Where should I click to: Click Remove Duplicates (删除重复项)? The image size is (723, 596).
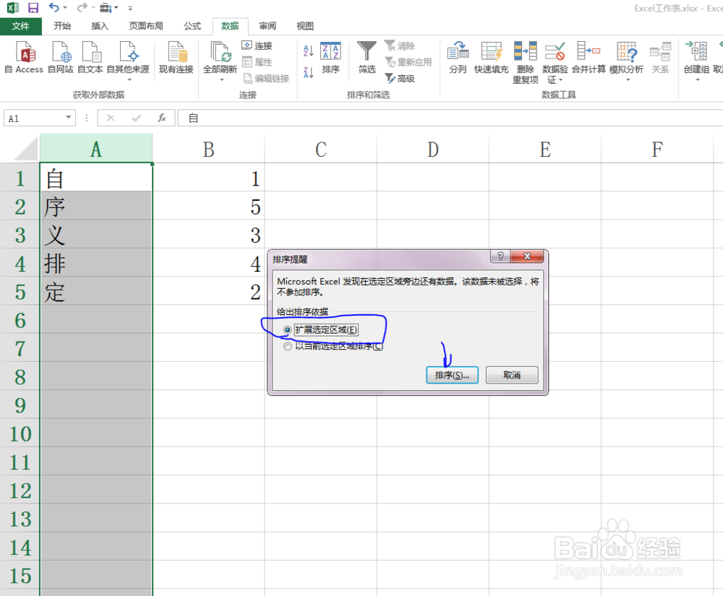(x=525, y=62)
